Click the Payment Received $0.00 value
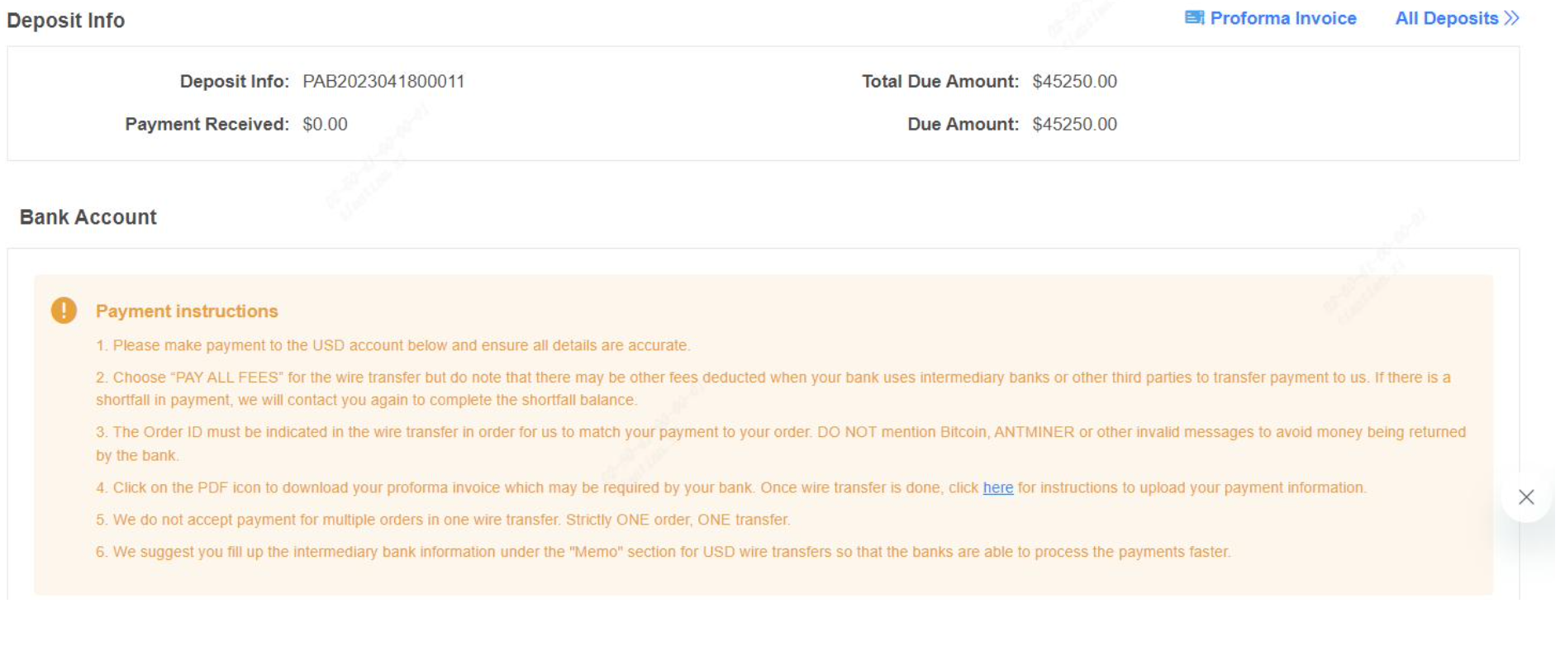The height and width of the screenshot is (646, 1565). tap(325, 125)
